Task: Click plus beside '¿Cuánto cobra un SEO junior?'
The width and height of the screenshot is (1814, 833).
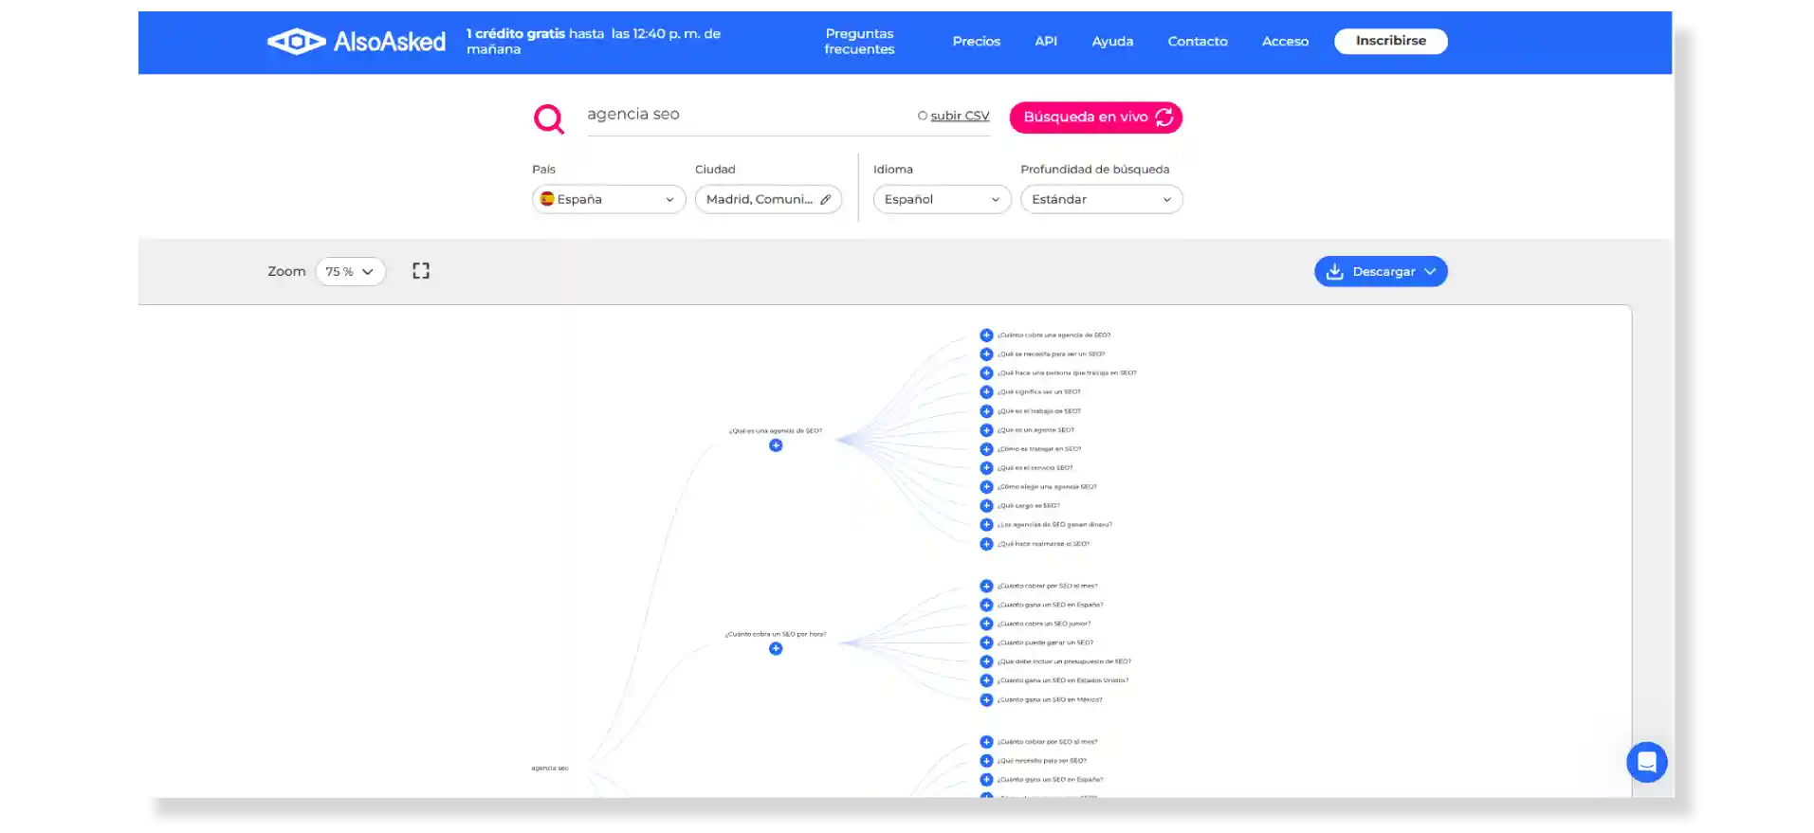Action: point(986,624)
